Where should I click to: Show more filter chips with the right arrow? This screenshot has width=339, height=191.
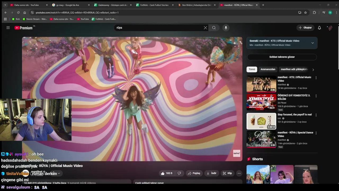313,70
